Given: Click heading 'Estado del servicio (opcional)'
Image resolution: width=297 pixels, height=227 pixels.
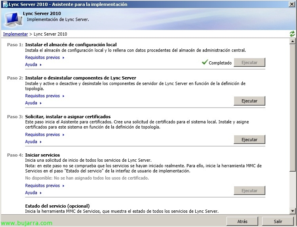Looking at the screenshot, I should [57, 206].
